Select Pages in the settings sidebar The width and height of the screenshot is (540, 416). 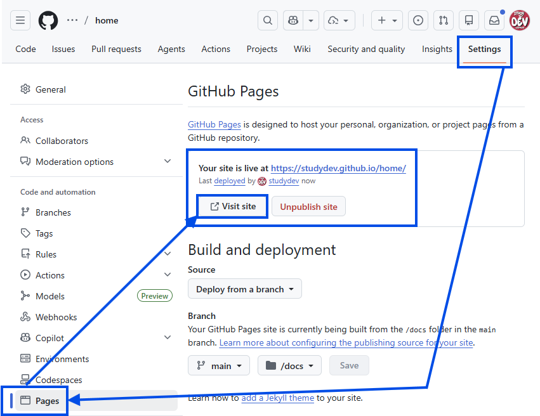click(x=47, y=401)
